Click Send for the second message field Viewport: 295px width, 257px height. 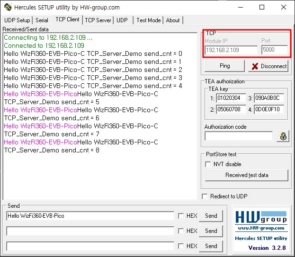[211, 231]
